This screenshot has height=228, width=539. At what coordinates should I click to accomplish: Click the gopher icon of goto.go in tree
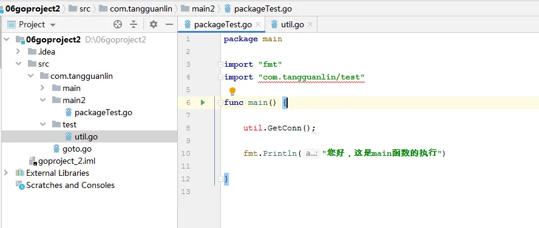tap(56, 149)
